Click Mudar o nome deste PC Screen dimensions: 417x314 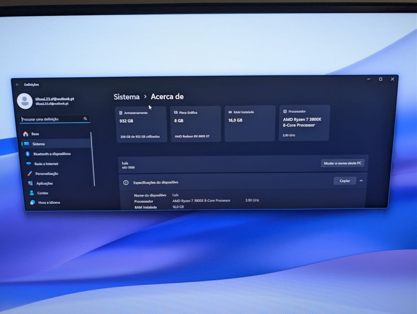342,163
